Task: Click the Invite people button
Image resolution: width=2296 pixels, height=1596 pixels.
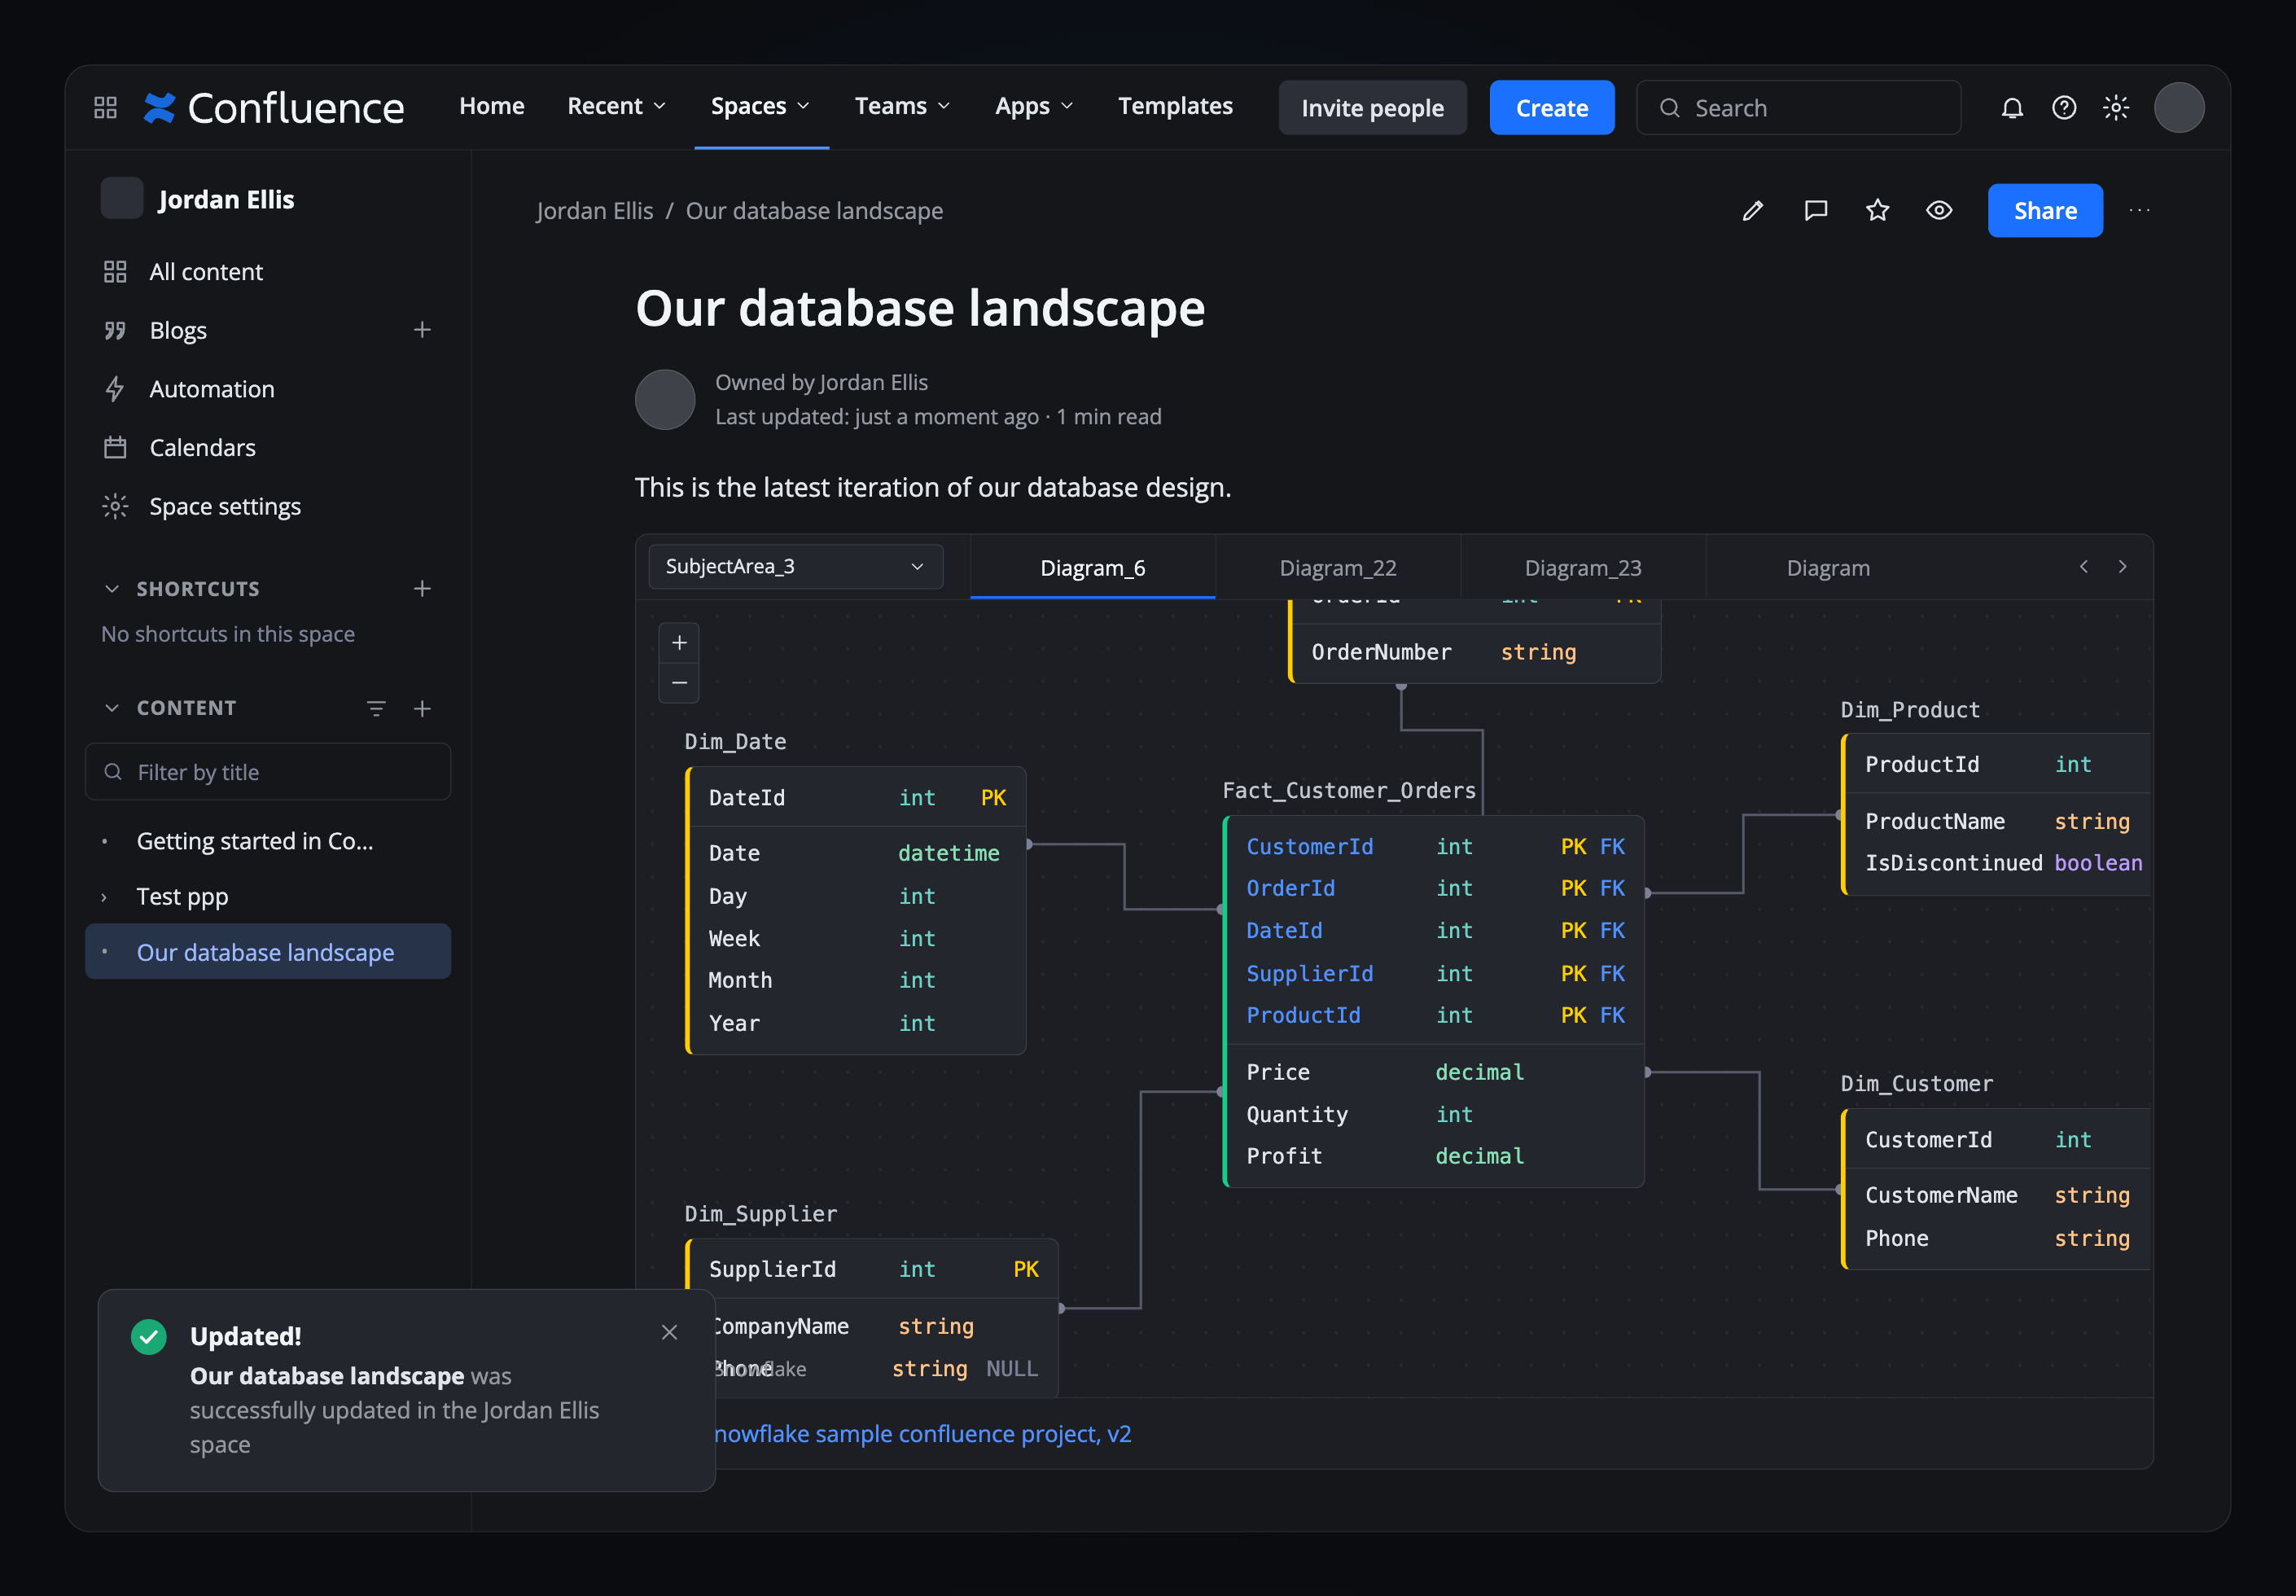Action: click(1373, 107)
